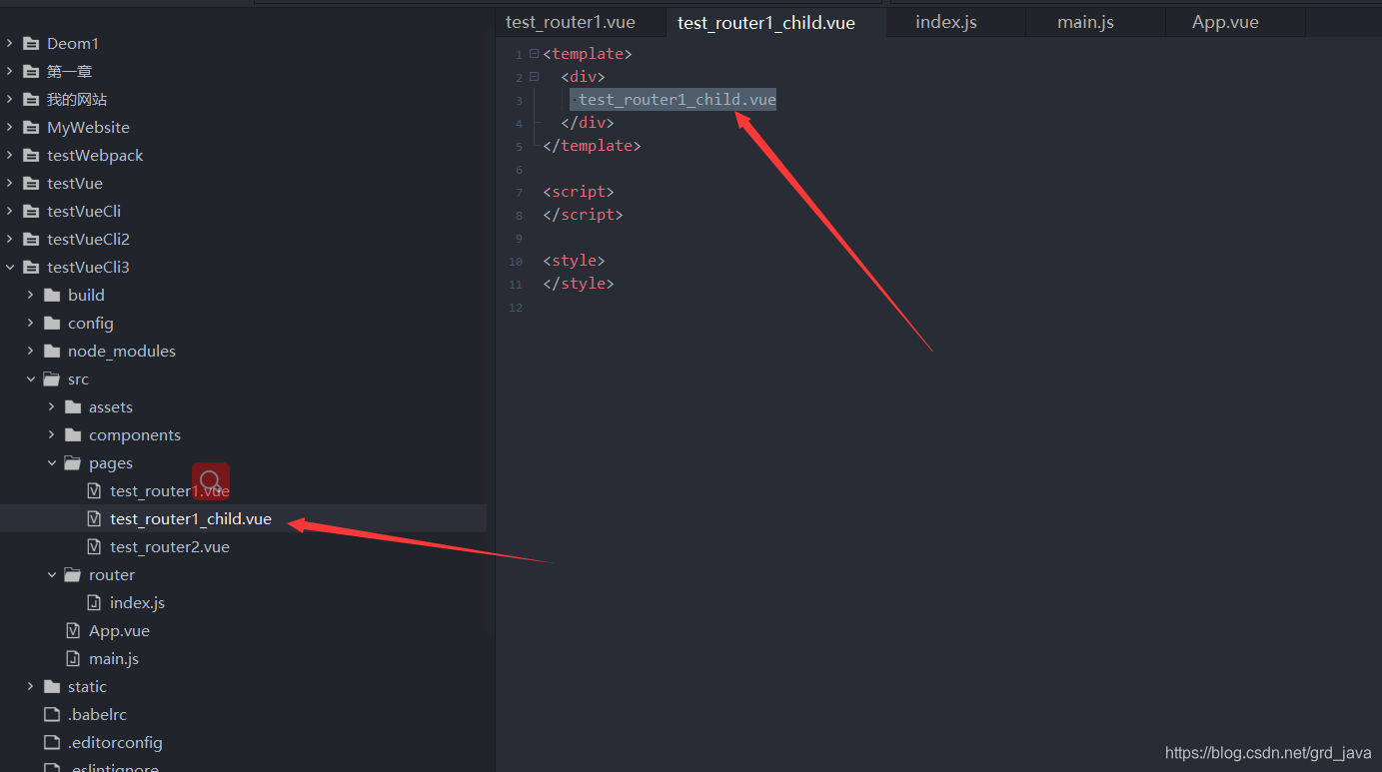Click the Vue file icon beside test_router2.vue
Image resolution: width=1382 pixels, height=772 pixels.
pyautogui.click(x=94, y=546)
